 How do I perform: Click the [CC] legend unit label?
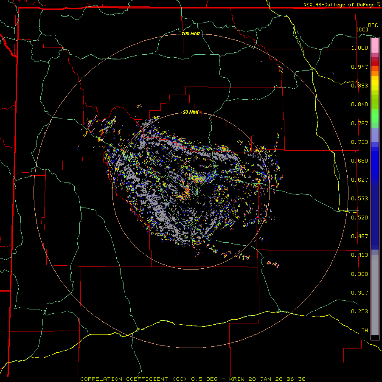point(362,29)
